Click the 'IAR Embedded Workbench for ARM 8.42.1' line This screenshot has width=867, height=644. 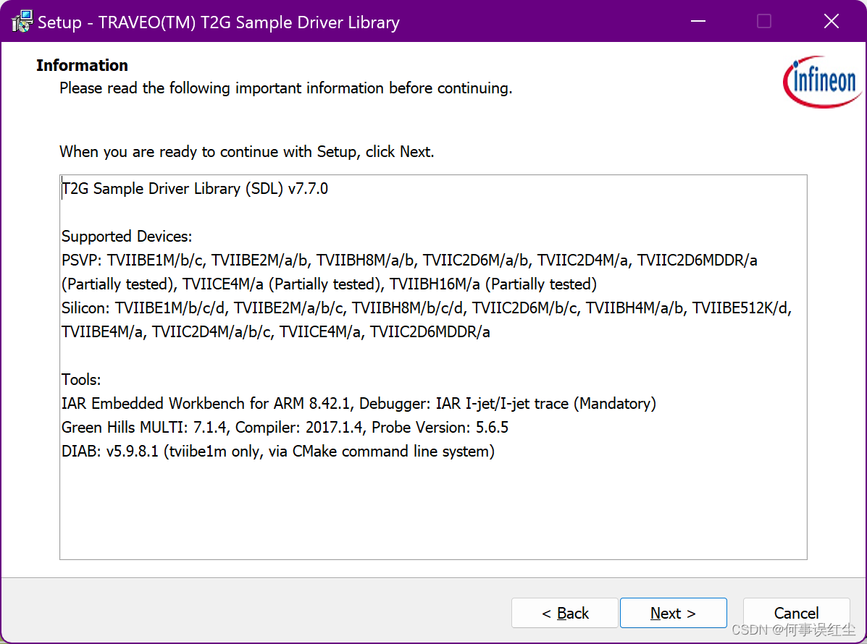[359, 403]
